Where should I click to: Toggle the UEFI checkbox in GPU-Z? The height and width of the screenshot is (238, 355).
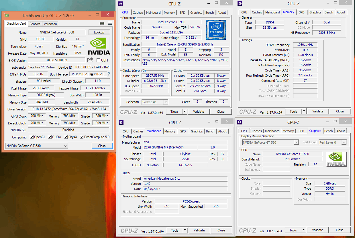[98, 60]
